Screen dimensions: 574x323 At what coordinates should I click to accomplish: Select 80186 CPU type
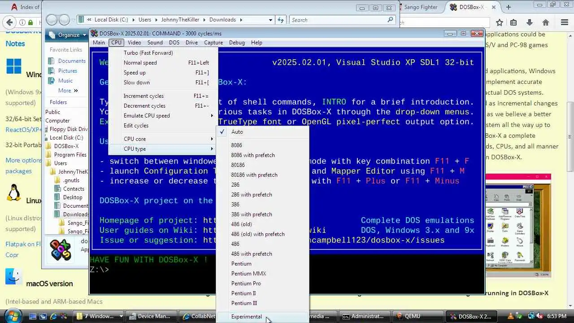(263, 165)
